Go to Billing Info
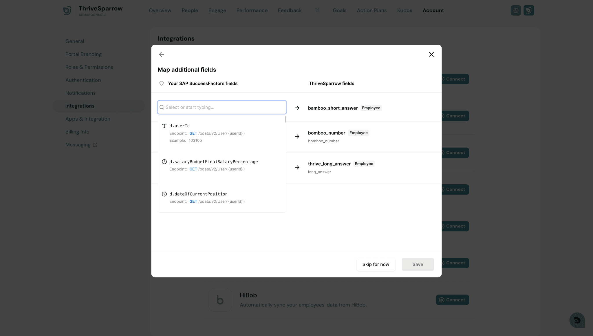 pyautogui.click(x=77, y=132)
